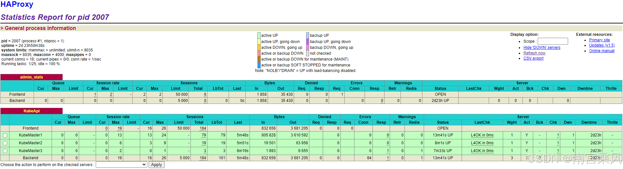Click admin_stats Frontend row label
The image size is (623, 169).
17,94
